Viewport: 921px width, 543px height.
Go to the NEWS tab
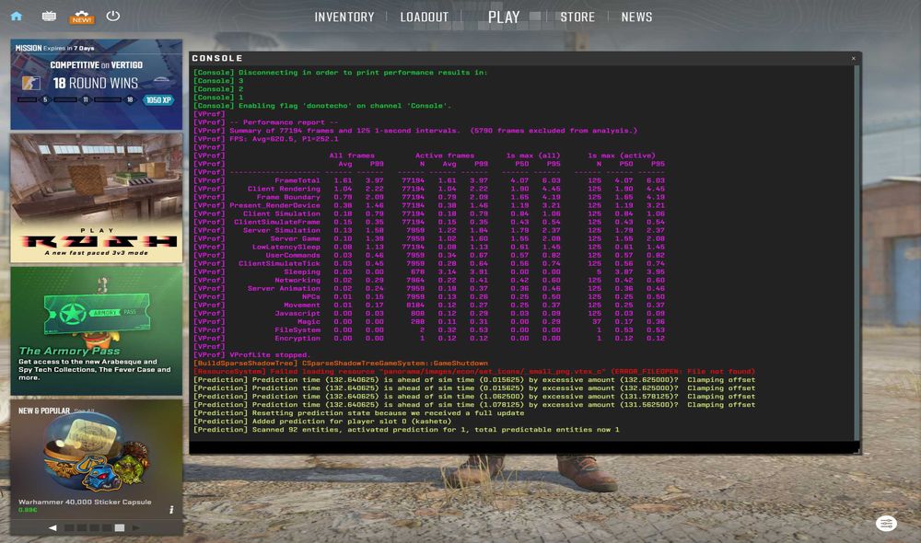click(x=636, y=17)
